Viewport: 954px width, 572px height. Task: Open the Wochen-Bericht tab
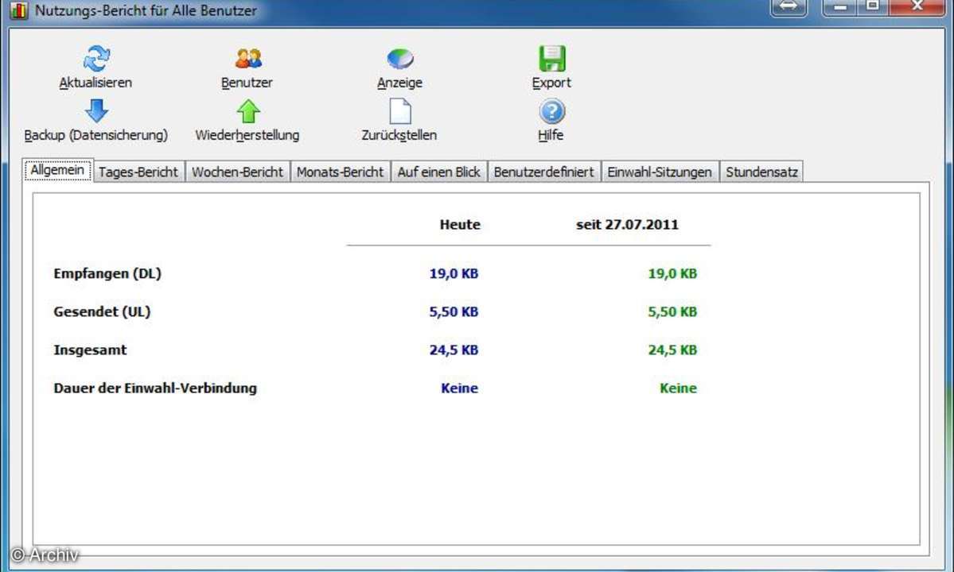click(237, 172)
